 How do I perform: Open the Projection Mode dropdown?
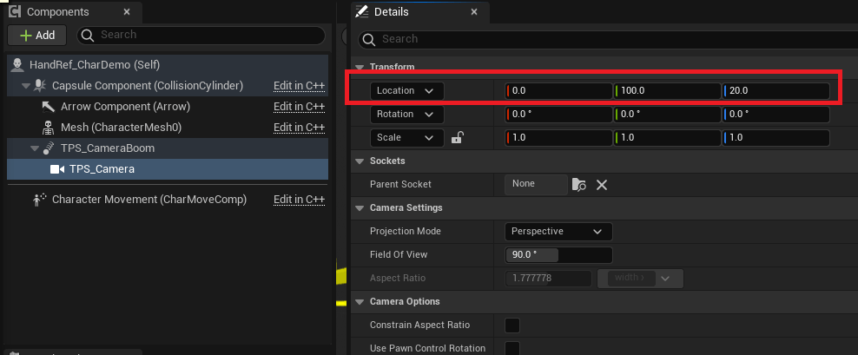click(x=558, y=232)
